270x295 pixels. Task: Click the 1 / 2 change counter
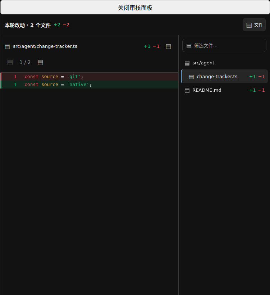(25, 63)
